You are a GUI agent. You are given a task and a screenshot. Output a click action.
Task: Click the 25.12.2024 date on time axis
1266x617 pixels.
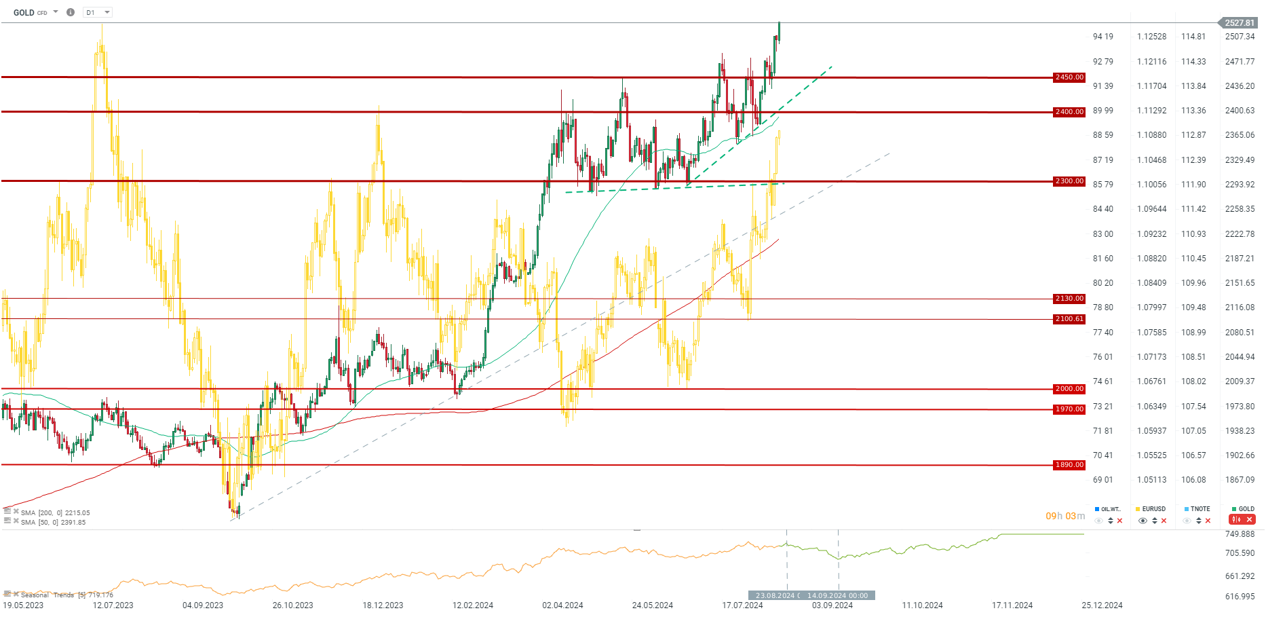point(1102,605)
